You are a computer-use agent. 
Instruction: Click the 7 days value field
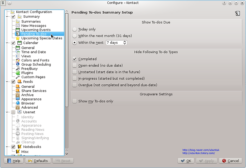[115, 42]
